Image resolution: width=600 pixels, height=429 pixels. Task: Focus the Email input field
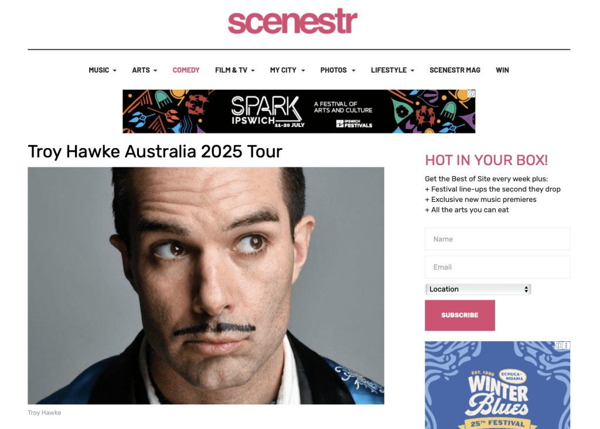tap(497, 267)
